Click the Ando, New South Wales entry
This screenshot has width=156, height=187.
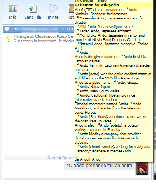[x=98, y=91]
